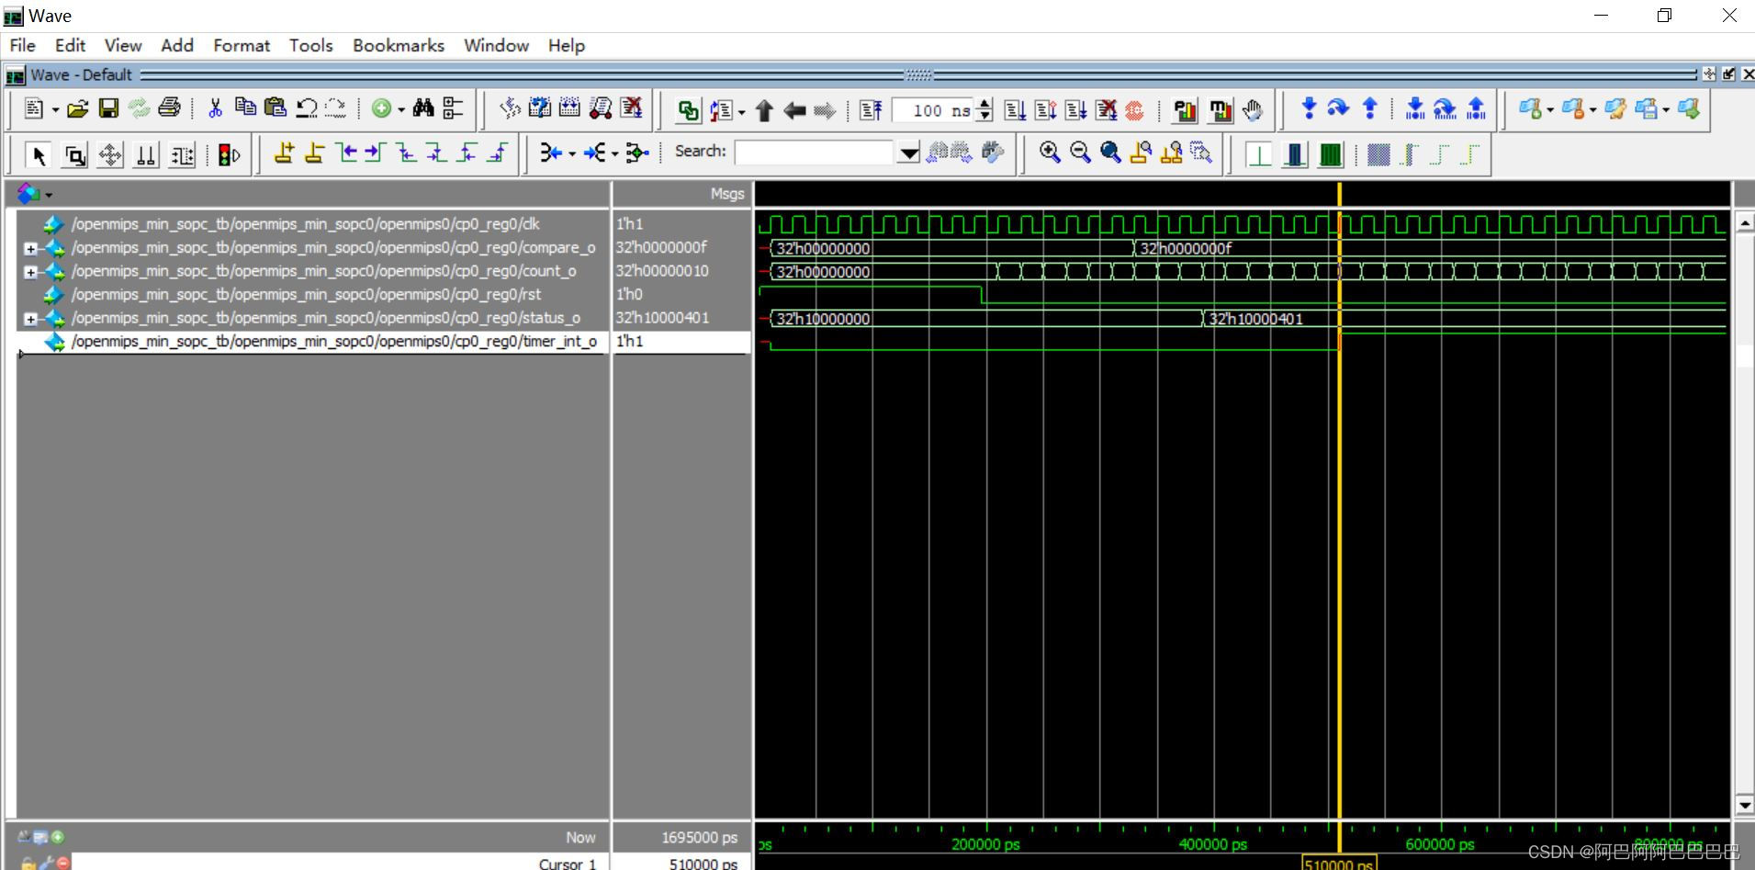Toggle the cursor lock icon
The height and width of the screenshot is (870, 1755).
click(x=28, y=863)
